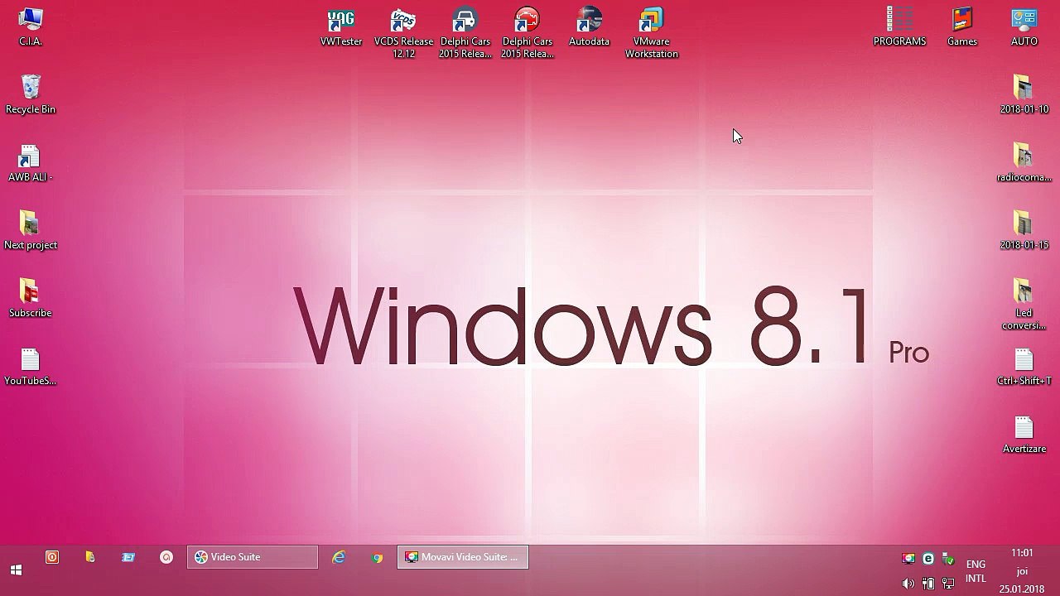Open the Safely Remove Hardware tray icon
This screenshot has height=596, width=1060.
[x=948, y=559]
